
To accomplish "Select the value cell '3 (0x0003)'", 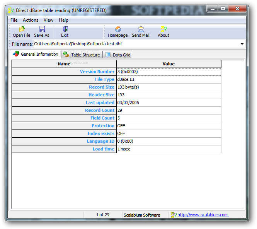I will click(x=169, y=72).
